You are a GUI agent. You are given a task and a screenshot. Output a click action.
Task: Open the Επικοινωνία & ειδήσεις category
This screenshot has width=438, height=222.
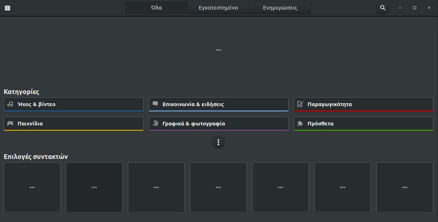pyautogui.click(x=218, y=104)
